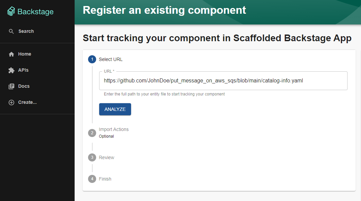Select step 2 circle icon

pyautogui.click(x=92, y=133)
